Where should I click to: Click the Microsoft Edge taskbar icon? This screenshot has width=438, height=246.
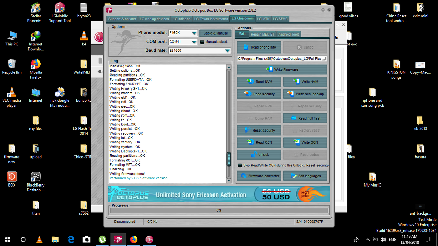pyautogui.click(x=71, y=239)
